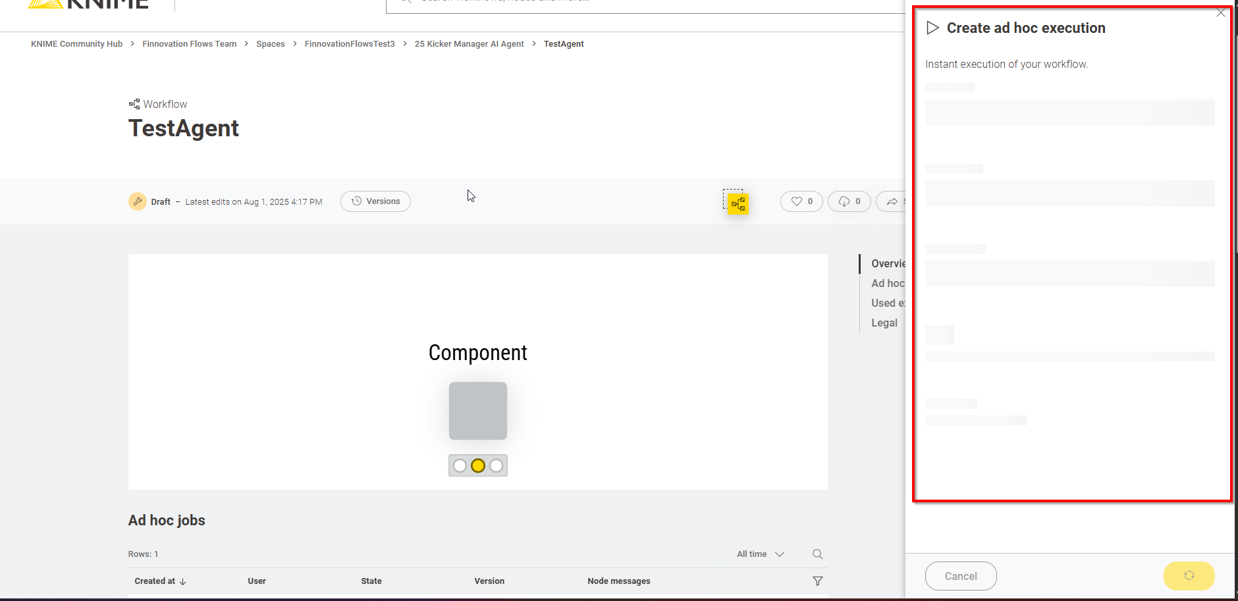Open the column filter funnel icon
The width and height of the screenshot is (1238, 601).
coord(817,581)
